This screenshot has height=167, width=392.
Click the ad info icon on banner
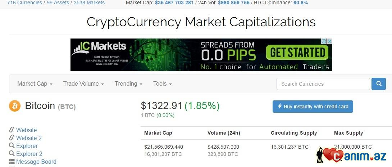[x=324, y=41]
